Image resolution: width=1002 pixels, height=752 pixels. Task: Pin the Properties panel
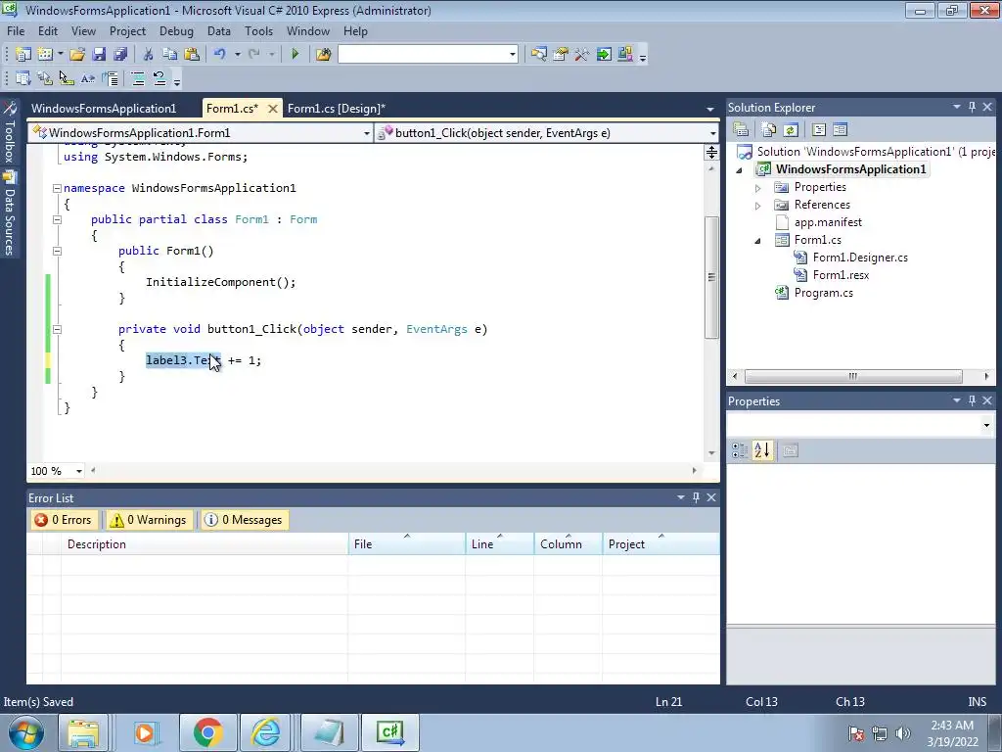pos(972,400)
